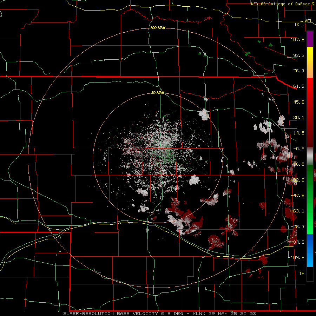Image resolution: width=316 pixels, height=316 pixels.
Task: Select the -0.9 legend value
Action: (x=299, y=149)
